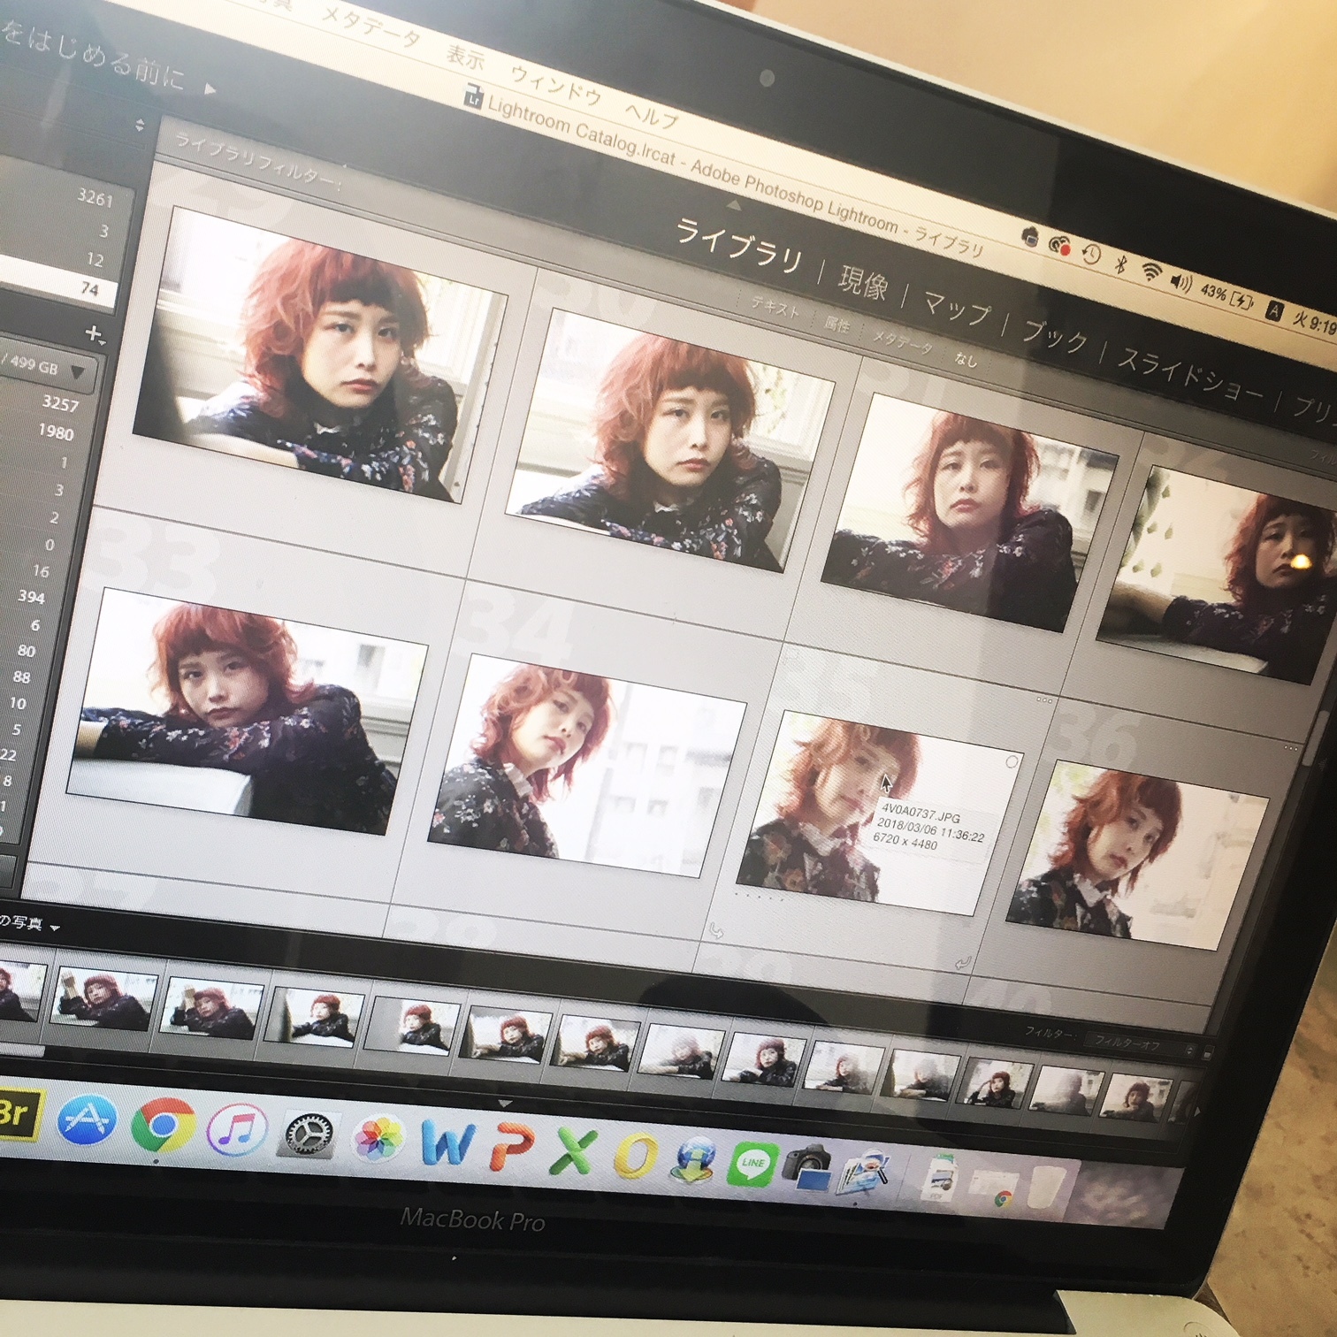
Task: Click the テキスト library filter button
Action: coord(775,308)
